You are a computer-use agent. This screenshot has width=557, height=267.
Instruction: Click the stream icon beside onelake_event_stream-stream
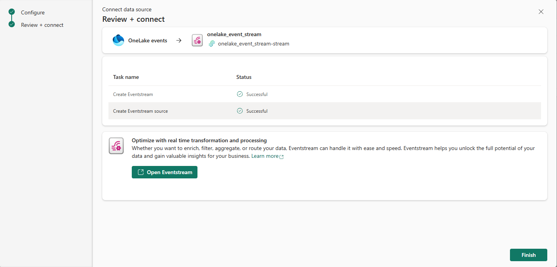(212, 44)
